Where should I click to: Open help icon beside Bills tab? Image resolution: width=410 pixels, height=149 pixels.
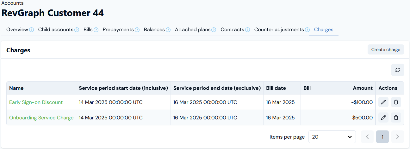pos(96,30)
